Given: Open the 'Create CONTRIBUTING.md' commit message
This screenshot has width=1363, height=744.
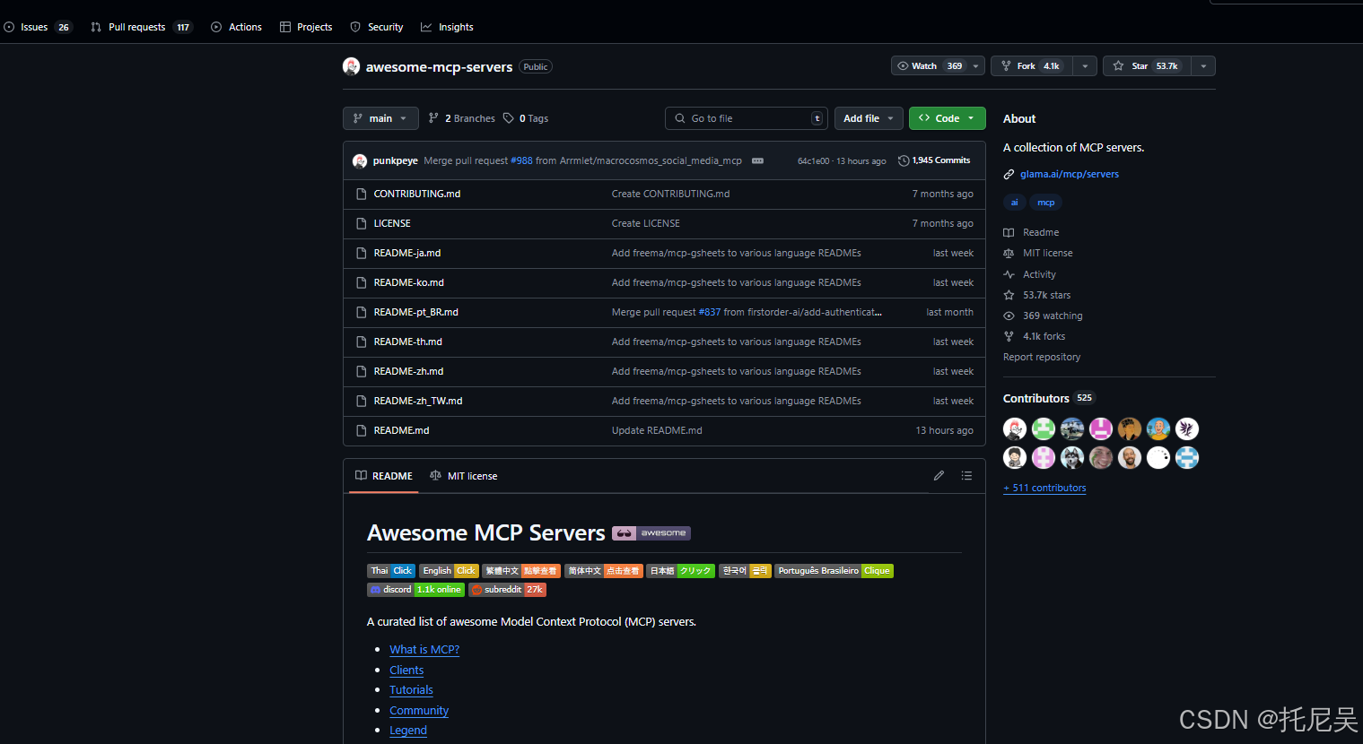Looking at the screenshot, I should click(671, 194).
